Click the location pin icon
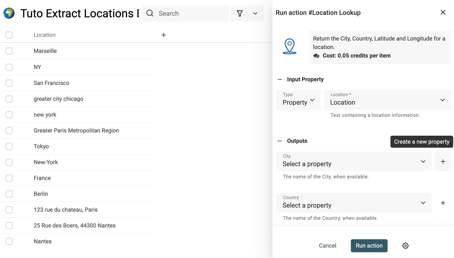 [x=289, y=47]
